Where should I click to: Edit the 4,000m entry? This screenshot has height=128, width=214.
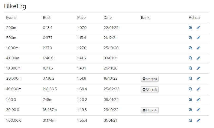pos(198,58)
